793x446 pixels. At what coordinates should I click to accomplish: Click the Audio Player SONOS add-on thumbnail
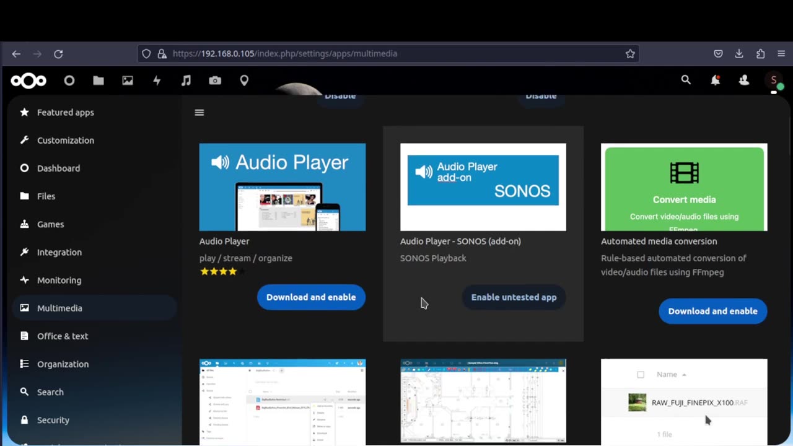point(483,187)
